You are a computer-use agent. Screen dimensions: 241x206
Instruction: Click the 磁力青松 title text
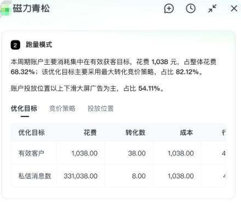coord(31,9)
